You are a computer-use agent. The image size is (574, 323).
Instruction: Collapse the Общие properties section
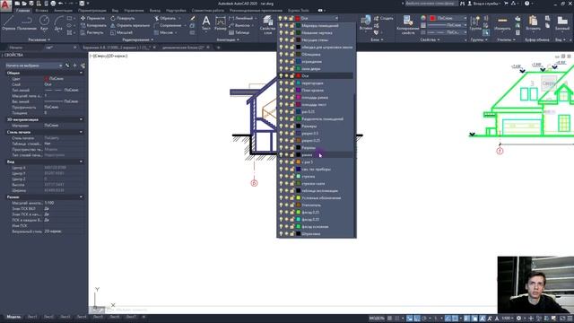coord(81,73)
